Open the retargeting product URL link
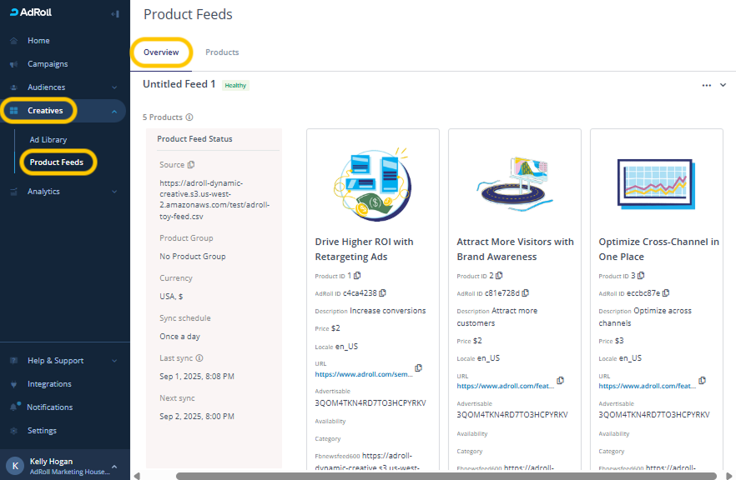The width and height of the screenshot is (736, 480). [363, 375]
